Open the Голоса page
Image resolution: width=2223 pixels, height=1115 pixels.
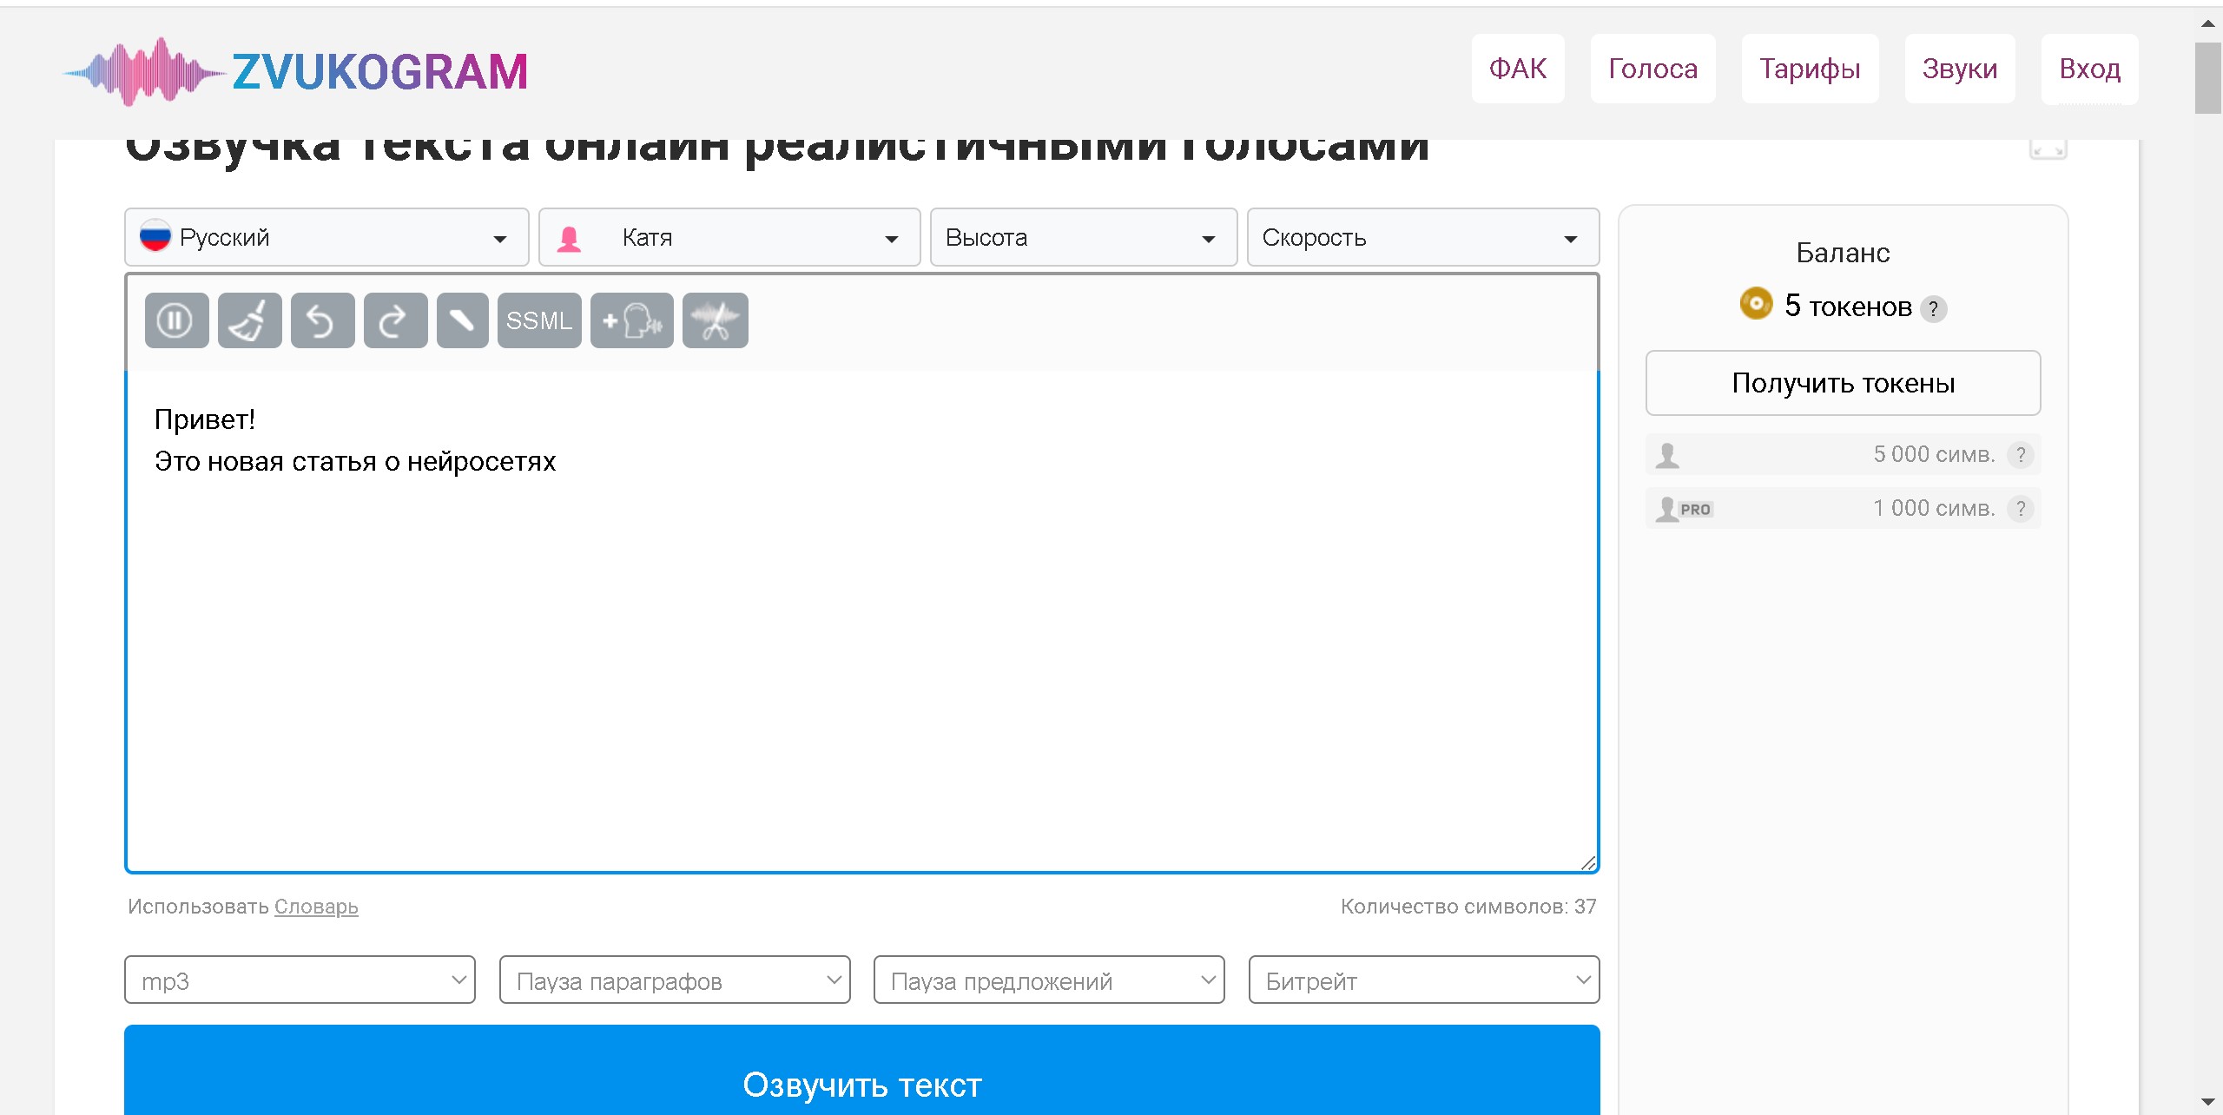1652,69
